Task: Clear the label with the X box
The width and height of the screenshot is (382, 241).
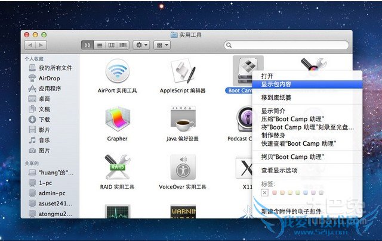Action: click(264, 193)
